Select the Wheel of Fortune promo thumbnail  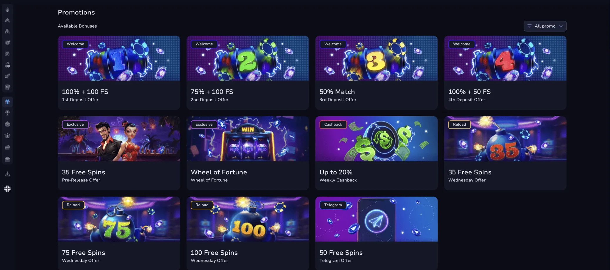[x=247, y=139]
